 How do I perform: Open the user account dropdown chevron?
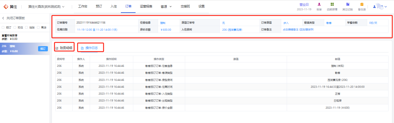coord(386,6)
